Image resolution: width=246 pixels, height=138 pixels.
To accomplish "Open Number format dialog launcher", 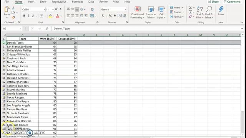I will 126,22.
